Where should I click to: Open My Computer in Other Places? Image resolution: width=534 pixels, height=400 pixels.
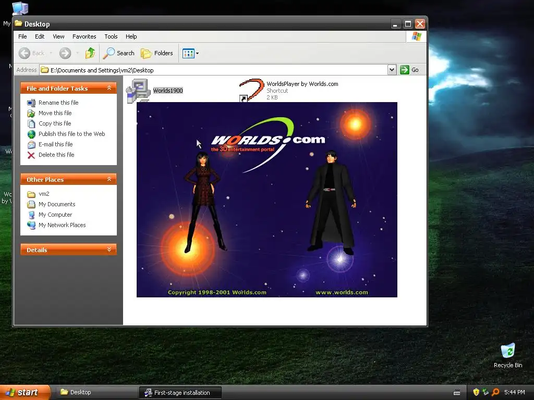click(x=55, y=215)
